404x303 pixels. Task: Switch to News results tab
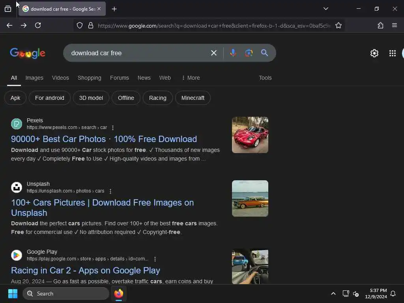[144, 78]
